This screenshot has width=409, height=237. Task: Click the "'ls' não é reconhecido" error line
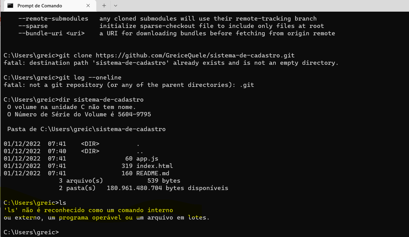tap(88, 210)
